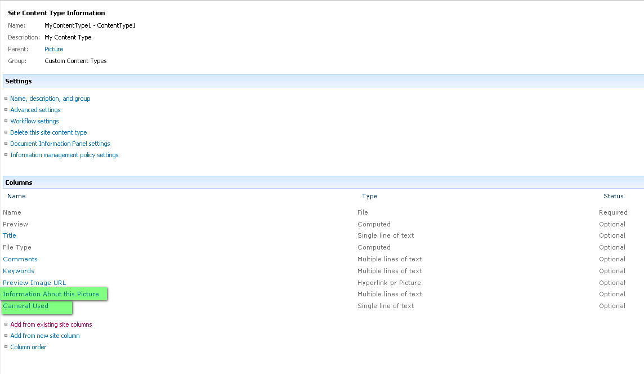This screenshot has width=644, height=374.
Task: Click the 'File' type cell
Action: point(363,212)
